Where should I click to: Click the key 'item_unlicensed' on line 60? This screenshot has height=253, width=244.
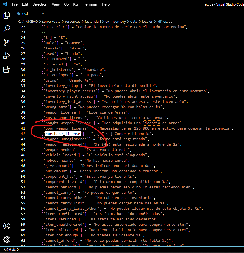point(62,230)
